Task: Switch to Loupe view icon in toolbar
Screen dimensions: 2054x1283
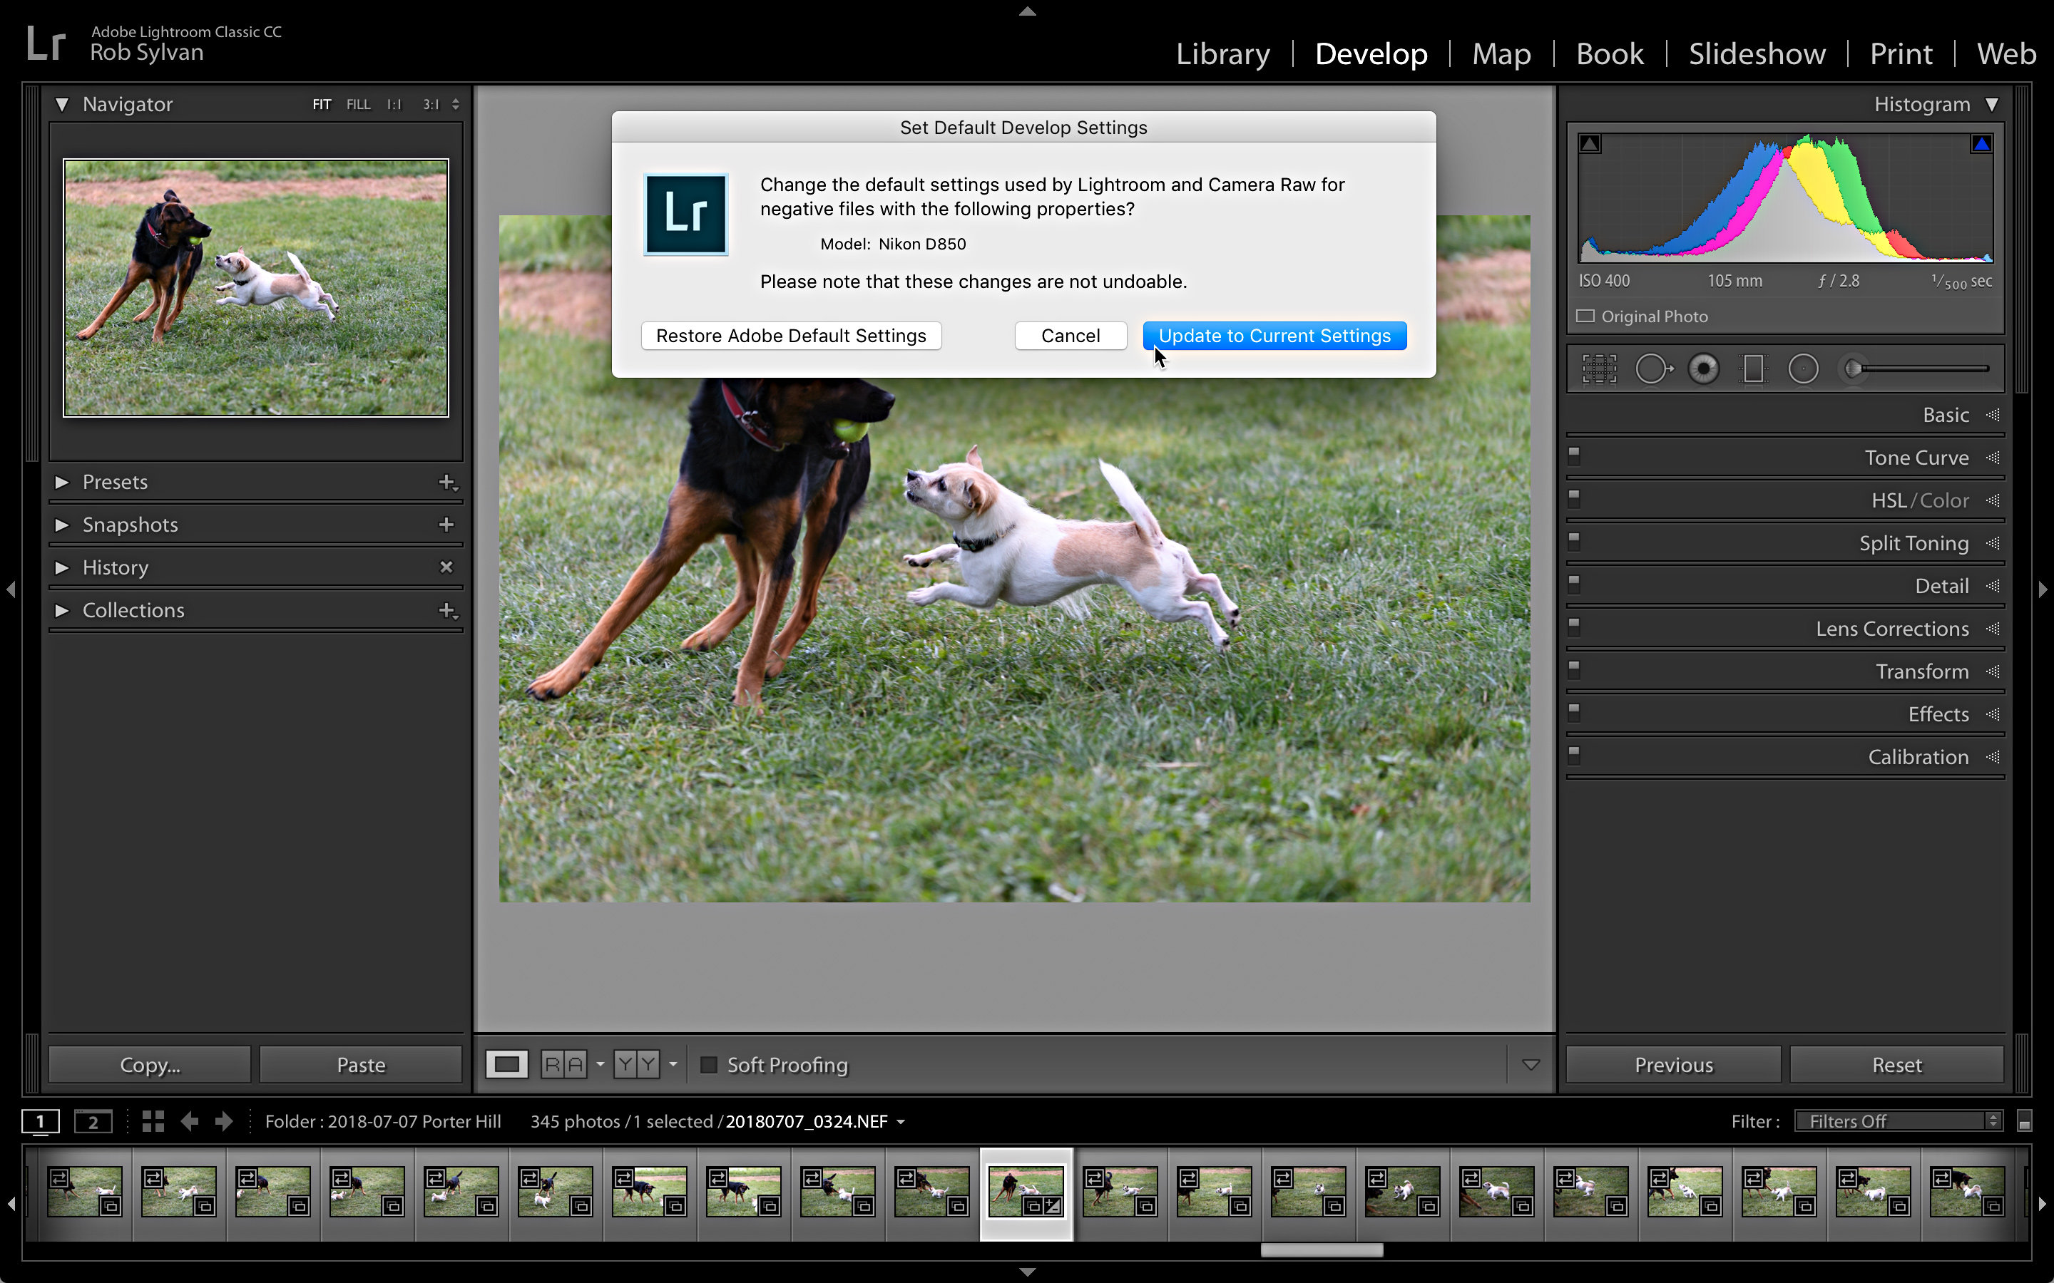Action: pos(506,1064)
